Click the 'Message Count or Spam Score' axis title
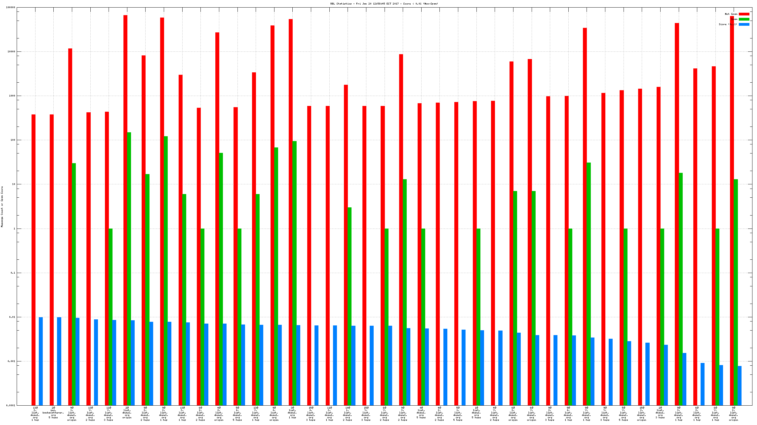 click(2, 206)
